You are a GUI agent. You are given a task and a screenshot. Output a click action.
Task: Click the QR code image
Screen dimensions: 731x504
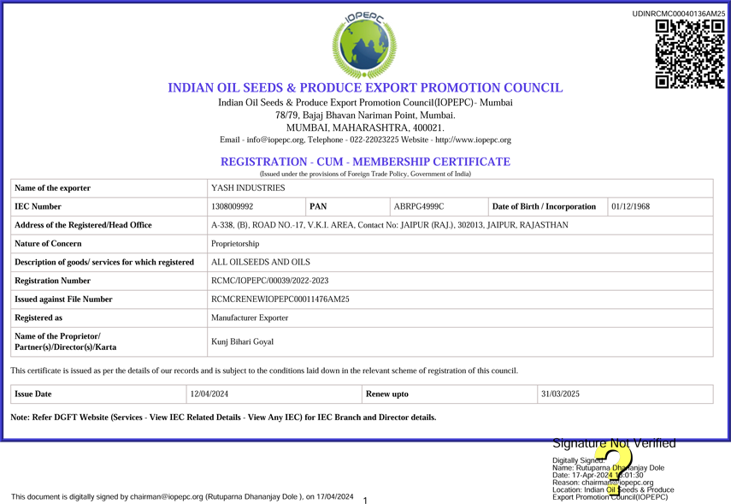[690, 54]
